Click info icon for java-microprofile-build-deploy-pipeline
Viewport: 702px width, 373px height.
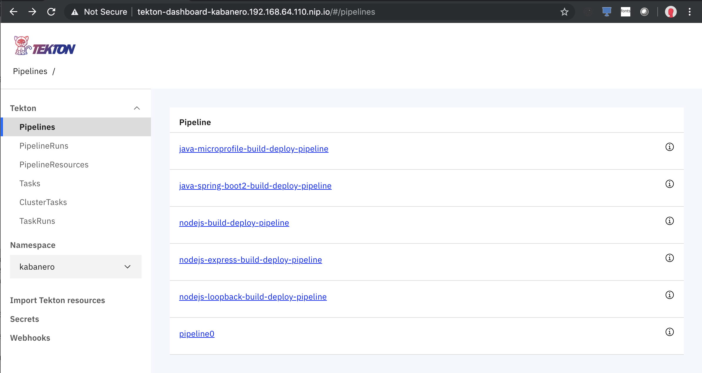[x=669, y=147]
